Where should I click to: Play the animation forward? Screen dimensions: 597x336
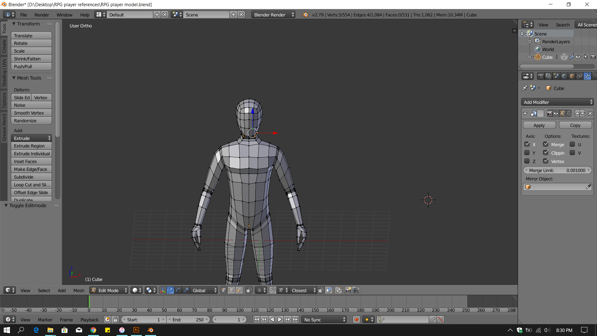(x=280, y=320)
